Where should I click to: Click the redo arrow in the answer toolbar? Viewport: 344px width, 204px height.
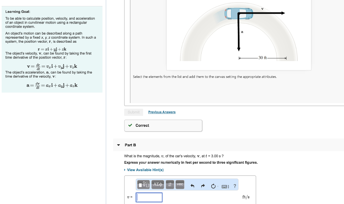click(x=203, y=185)
